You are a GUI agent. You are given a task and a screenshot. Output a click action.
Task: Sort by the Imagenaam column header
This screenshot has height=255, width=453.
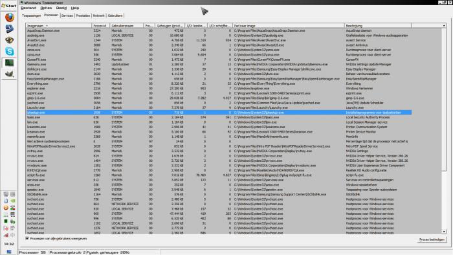click(58, 26)
